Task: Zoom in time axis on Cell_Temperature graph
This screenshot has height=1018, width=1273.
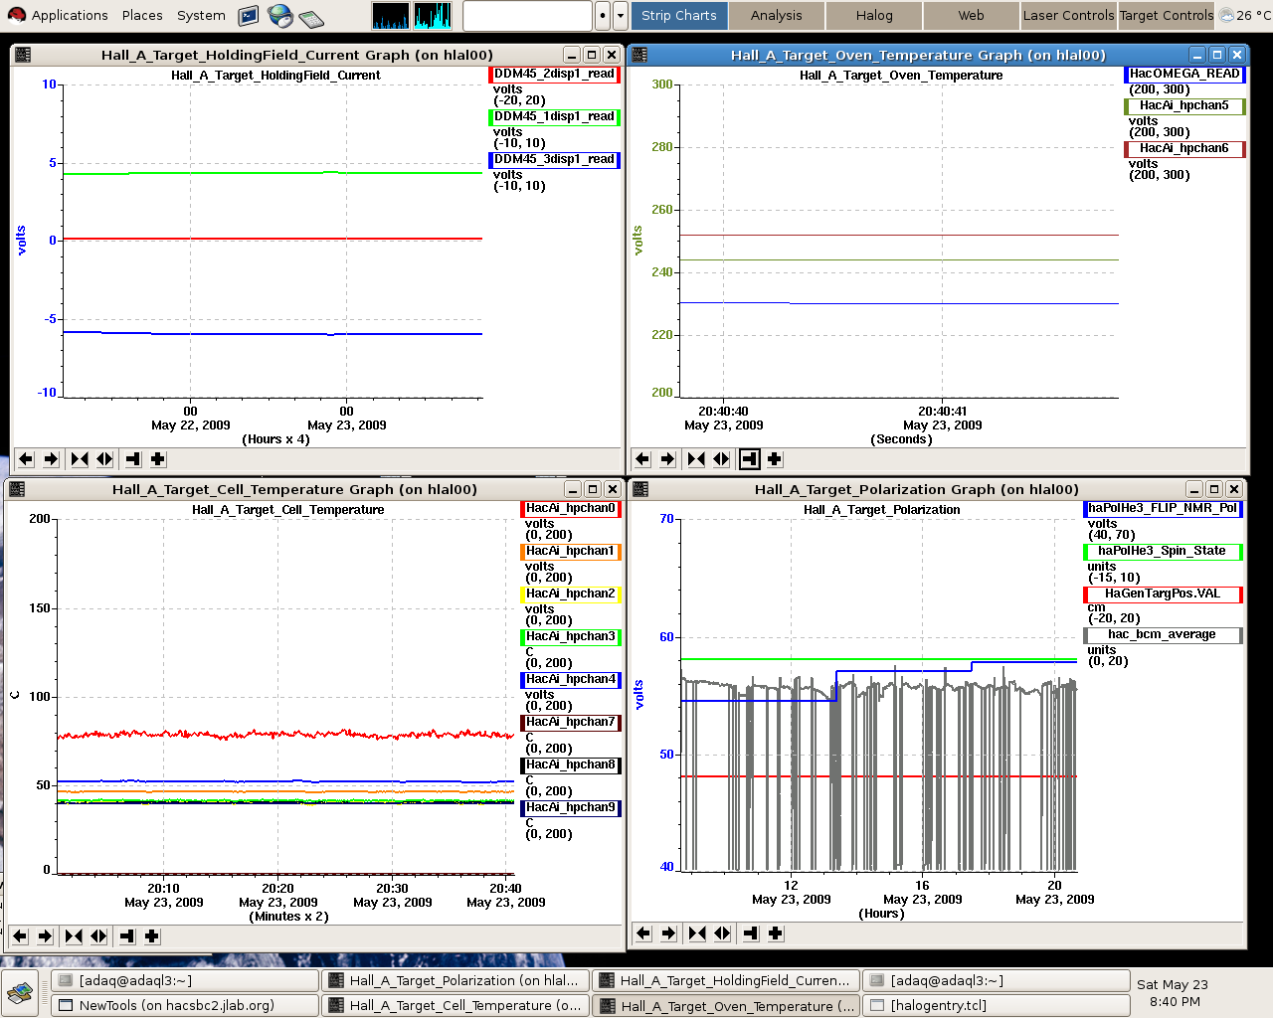Action: point(74,936)
